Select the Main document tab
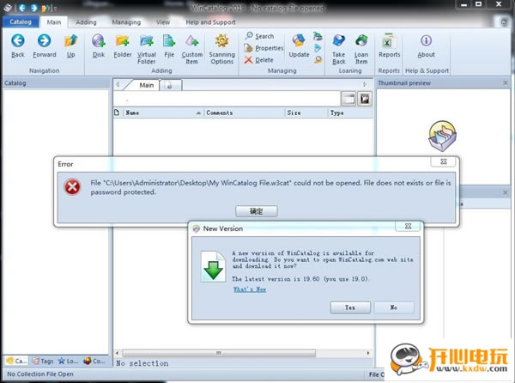The image size is (515, 383). [x=146, y=85]
